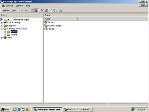Select Tools label in the tree
This screenshot has width=149, height=112.
click(x=10, y=38)
